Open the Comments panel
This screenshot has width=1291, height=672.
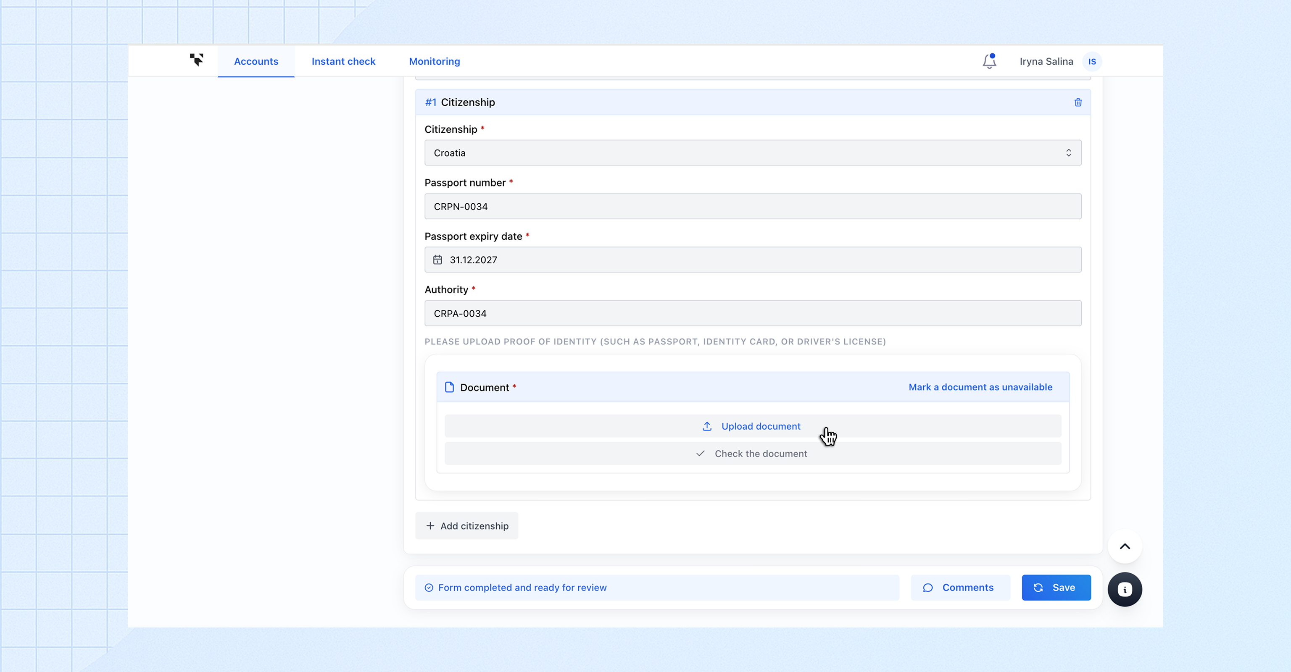[960, 588]
